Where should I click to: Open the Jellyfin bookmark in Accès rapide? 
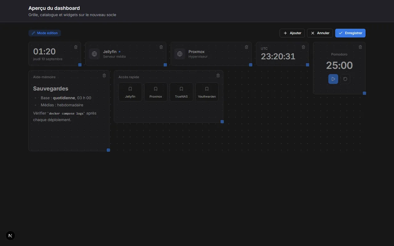coord(130,92)
